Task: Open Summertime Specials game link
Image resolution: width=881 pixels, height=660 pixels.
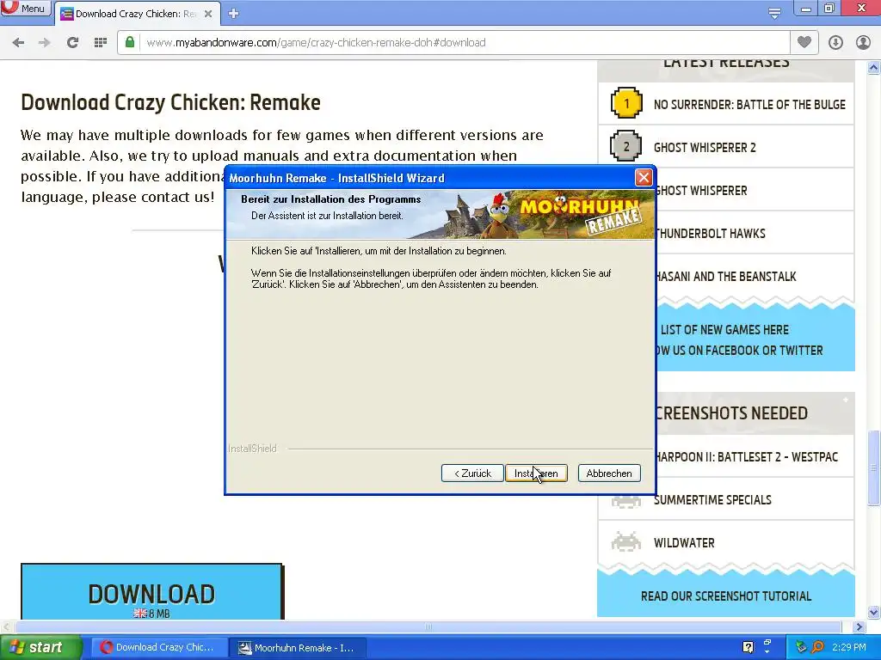Action: pos(712,500)
